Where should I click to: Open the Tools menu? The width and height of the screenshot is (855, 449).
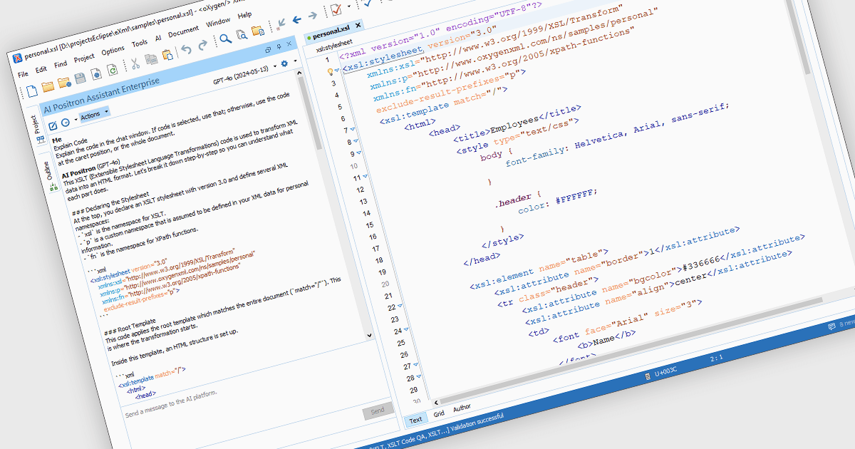point(140,42)
